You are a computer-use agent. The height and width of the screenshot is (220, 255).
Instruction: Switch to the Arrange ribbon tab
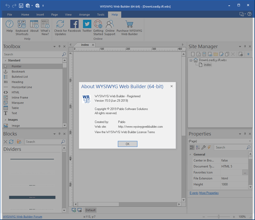(x=84, y=15)
